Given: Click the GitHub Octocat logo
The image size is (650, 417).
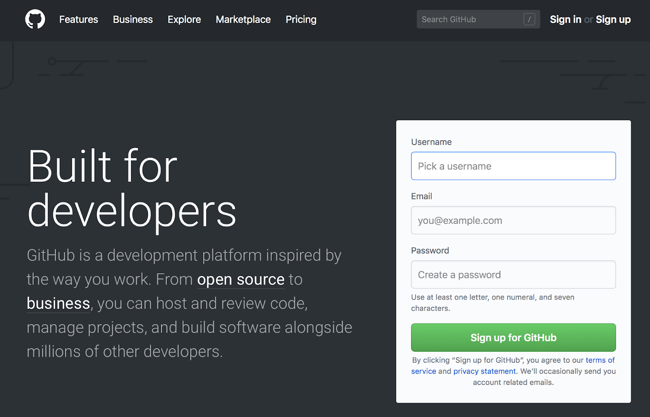Looking at the screenshot, I should tap(35, 19).
